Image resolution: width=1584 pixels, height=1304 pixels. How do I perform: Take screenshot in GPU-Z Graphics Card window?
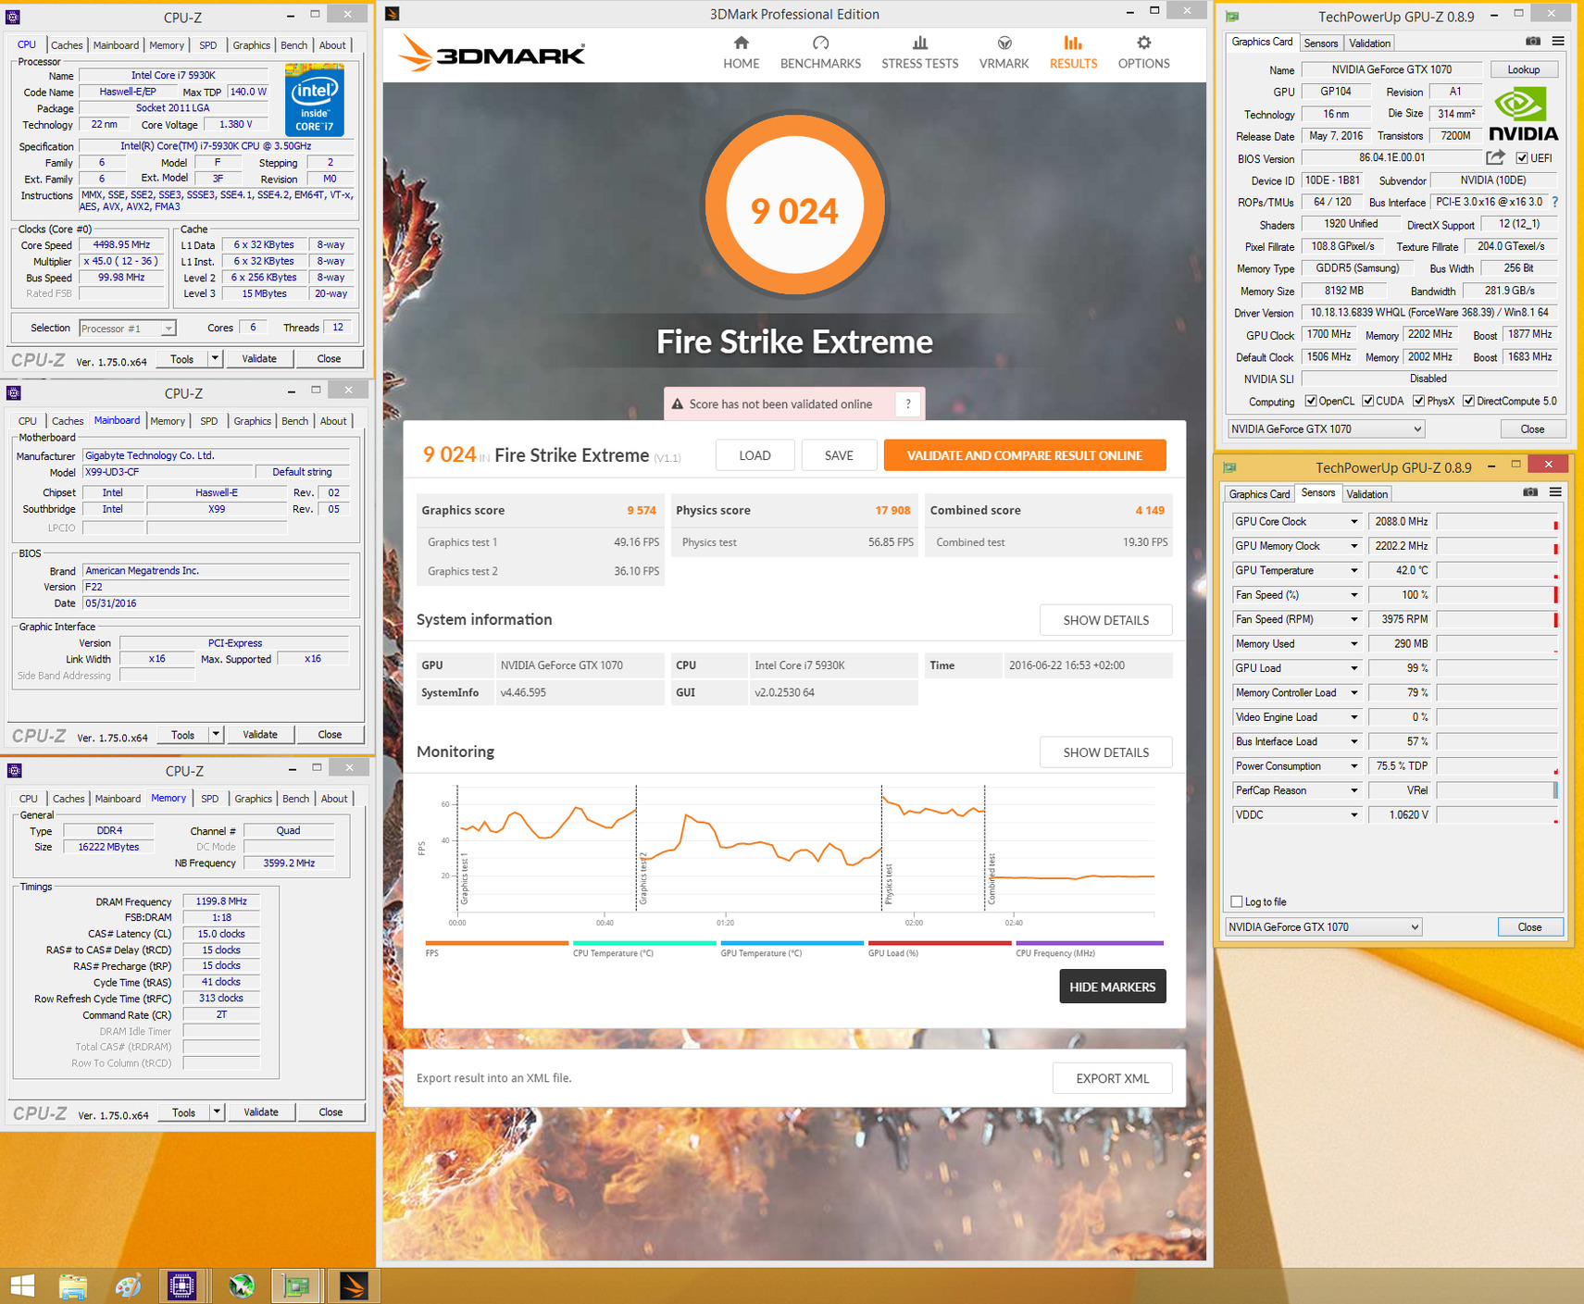[1533, 42]
